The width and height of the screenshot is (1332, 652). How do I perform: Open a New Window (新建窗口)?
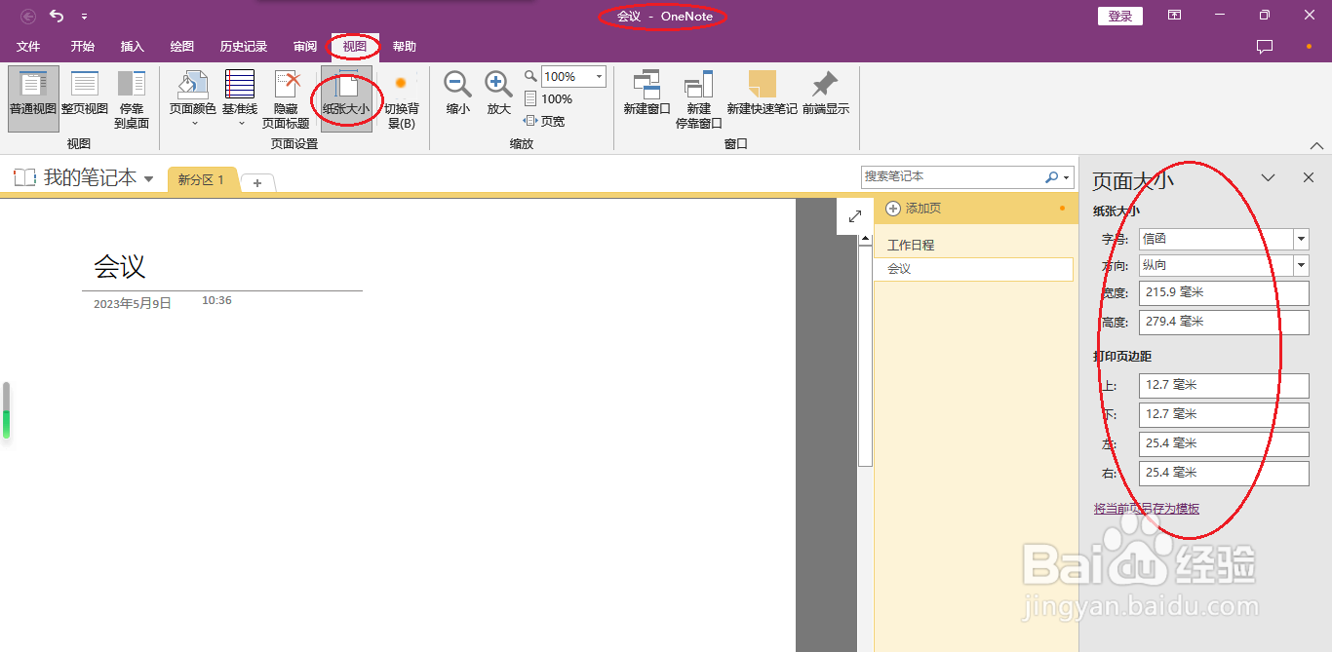[647, 94]
